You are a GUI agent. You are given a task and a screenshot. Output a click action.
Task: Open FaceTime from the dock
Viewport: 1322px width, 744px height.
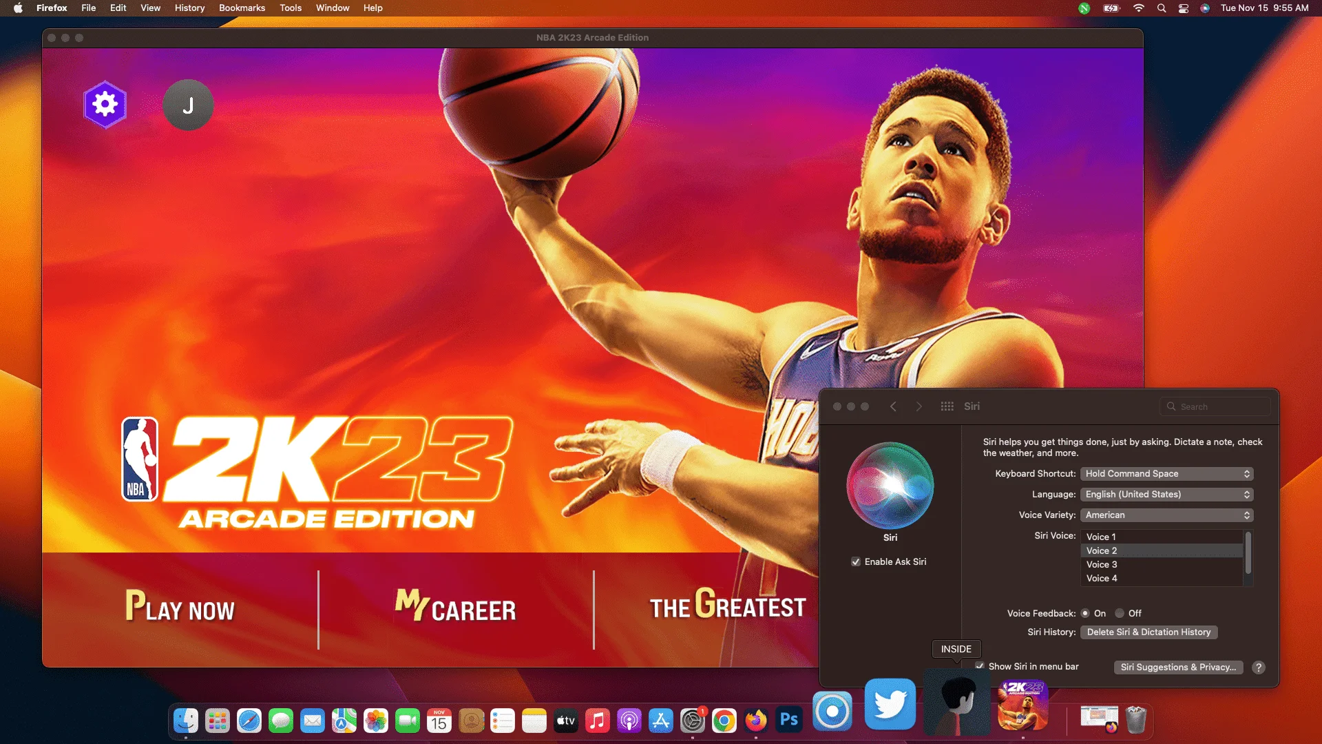coord(408,721)
